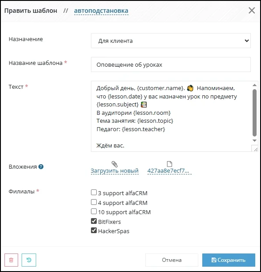The image size is (261, 272).
Task: Uncheck the BitFixers branch
Action: 94,221
